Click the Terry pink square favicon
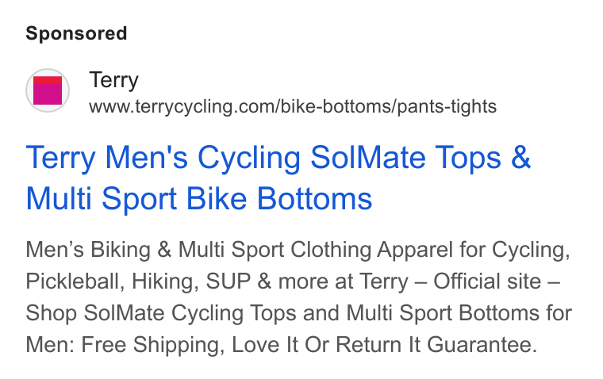The image size is (603, 379). pos(48,90)
